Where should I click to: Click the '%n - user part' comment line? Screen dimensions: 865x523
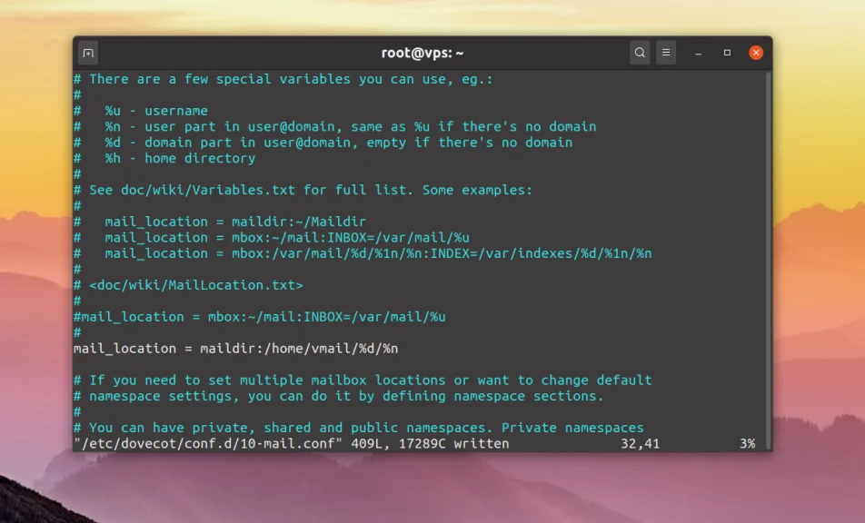pyautogui.click(x=335, y=127)
